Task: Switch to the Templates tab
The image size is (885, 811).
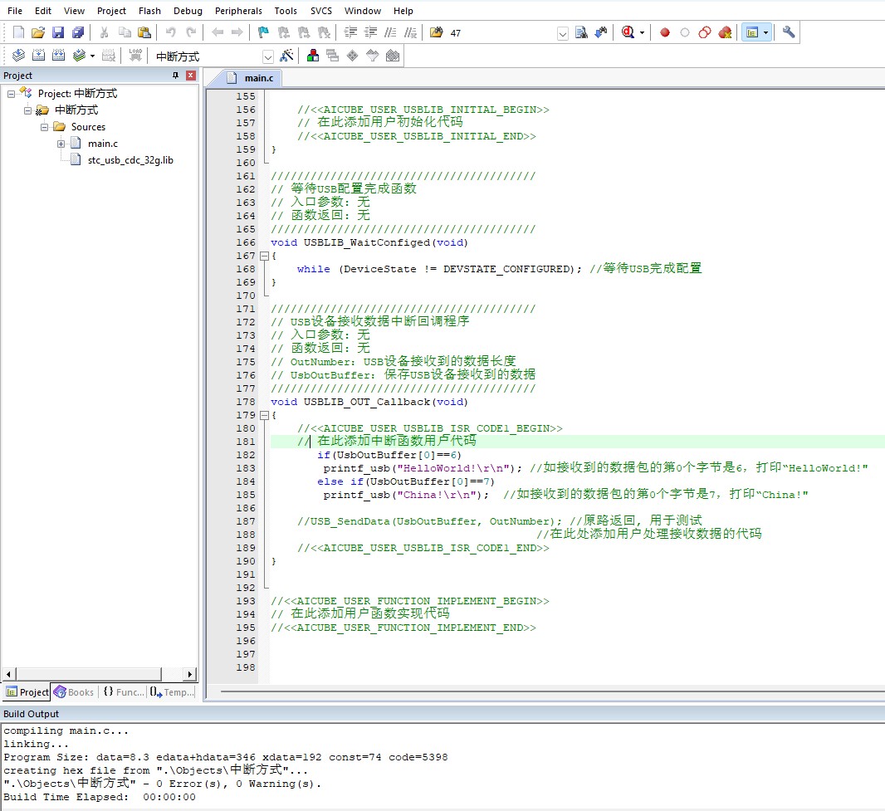Action: (173, 692)
